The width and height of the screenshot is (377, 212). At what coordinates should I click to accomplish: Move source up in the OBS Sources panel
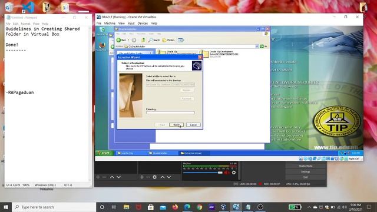coord(163,177)
